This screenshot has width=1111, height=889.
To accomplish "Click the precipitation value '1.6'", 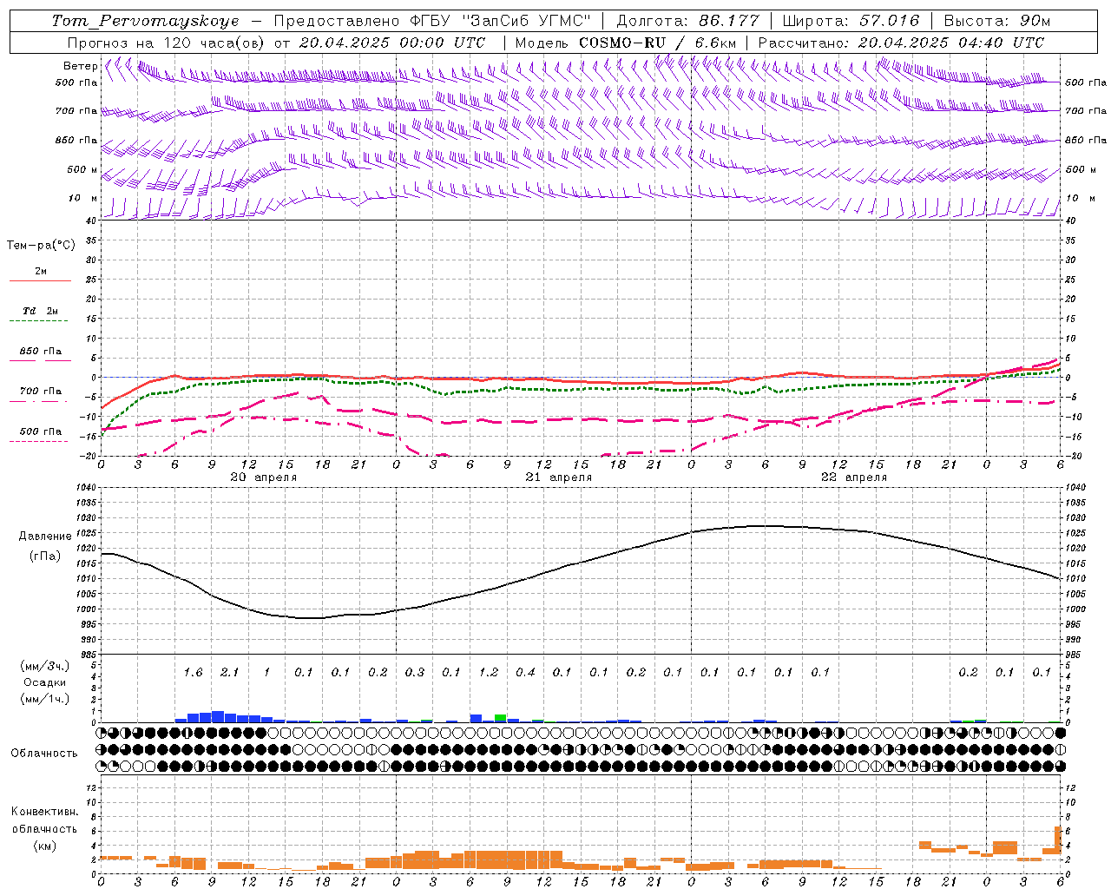I will point(193,672).
